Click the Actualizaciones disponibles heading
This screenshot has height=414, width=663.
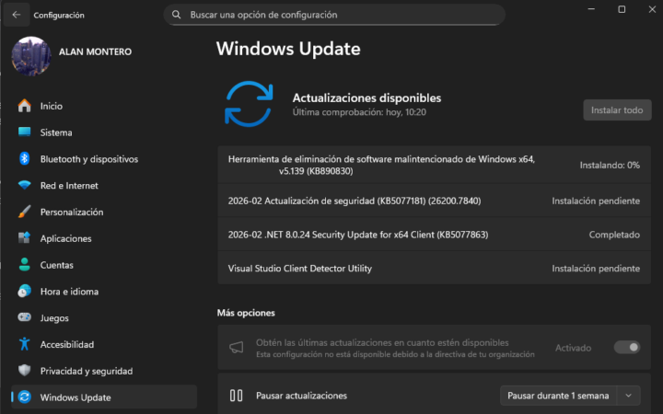366,98
